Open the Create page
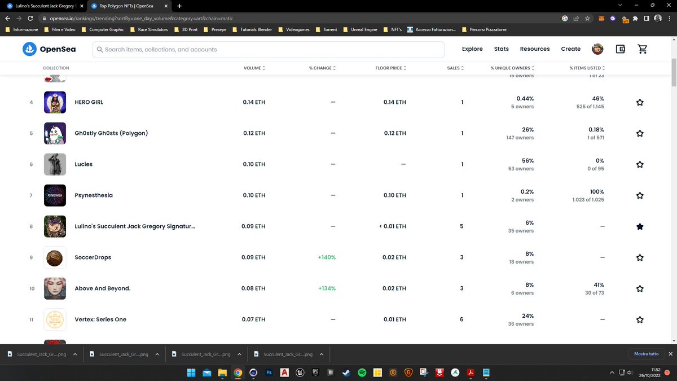Viewport: 677px width, 381px height. 571,49
